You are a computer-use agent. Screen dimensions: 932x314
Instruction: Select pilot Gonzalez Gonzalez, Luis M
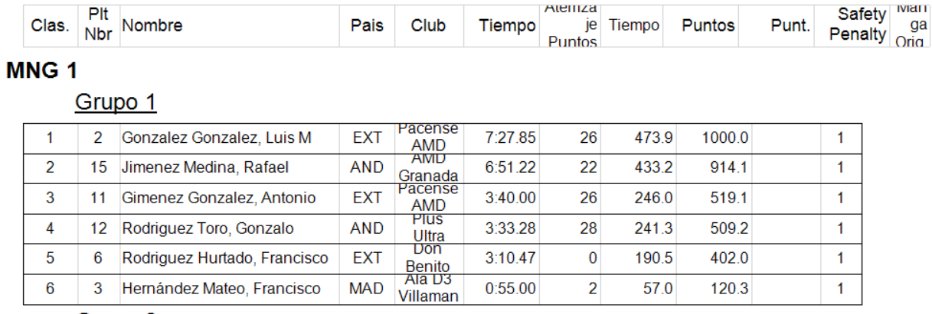tap(217, 138)
